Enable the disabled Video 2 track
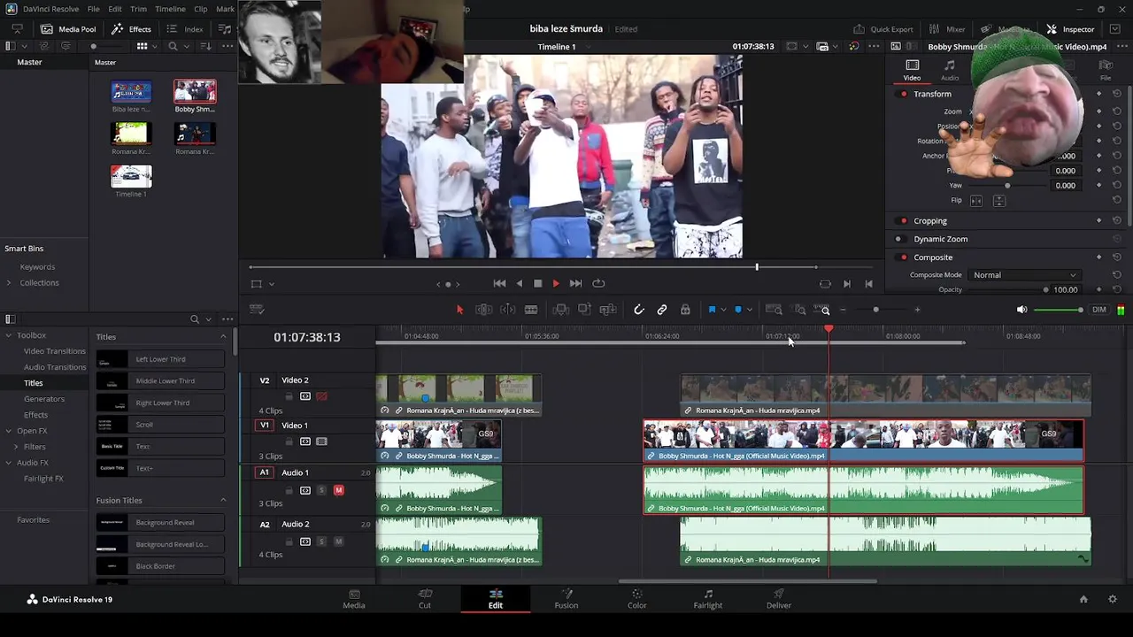Viewport: 1133px width, 637px height. pyautogui.click(x=321, y=396)
